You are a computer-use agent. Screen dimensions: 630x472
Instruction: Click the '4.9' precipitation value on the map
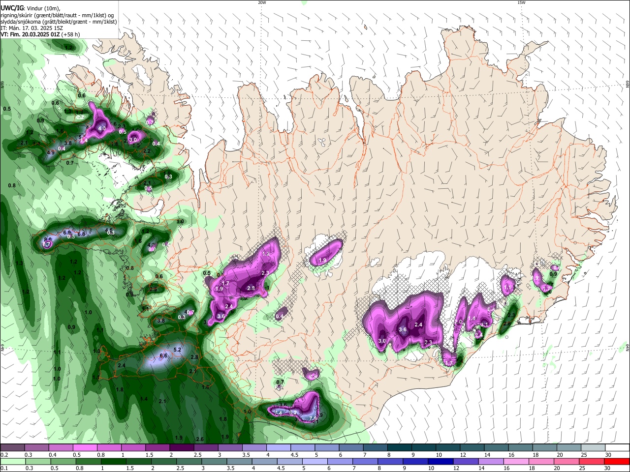click(x=51, y=152)
